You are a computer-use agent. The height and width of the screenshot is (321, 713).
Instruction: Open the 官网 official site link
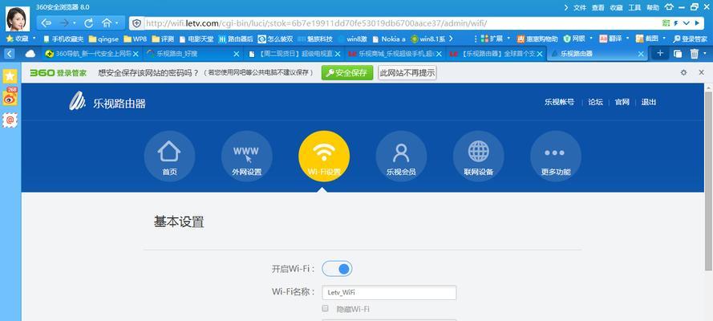(622, 102)
